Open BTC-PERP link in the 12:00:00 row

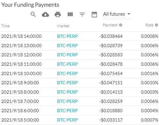[x=68, y=55]
